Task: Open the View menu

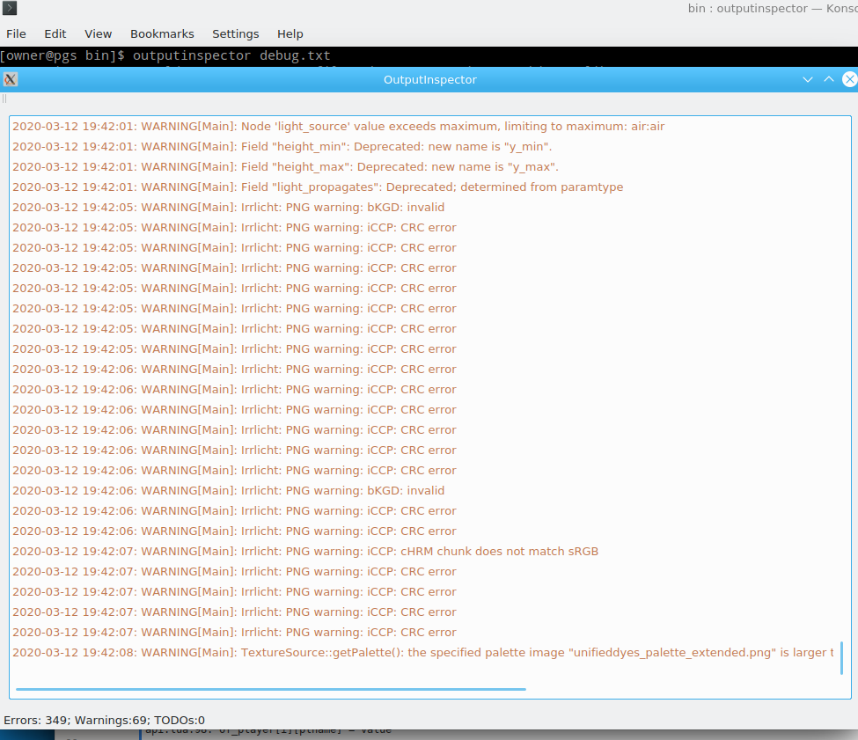Action: (x=98, y=33)
